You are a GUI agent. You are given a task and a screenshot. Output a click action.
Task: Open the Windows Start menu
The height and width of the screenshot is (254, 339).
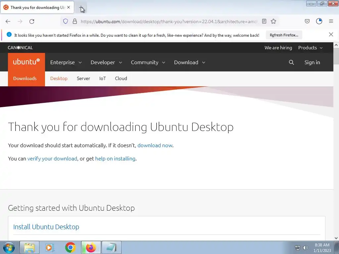pos(9,247)
